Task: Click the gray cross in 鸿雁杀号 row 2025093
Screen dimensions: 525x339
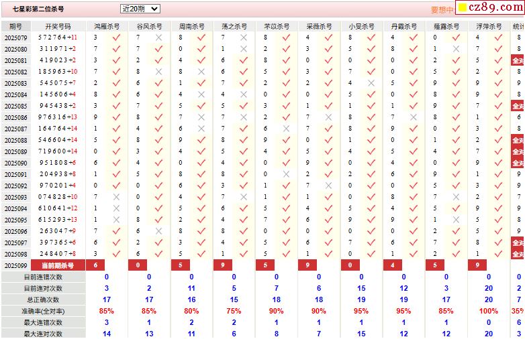Action: pyautogui.click(x=116, y=197)
